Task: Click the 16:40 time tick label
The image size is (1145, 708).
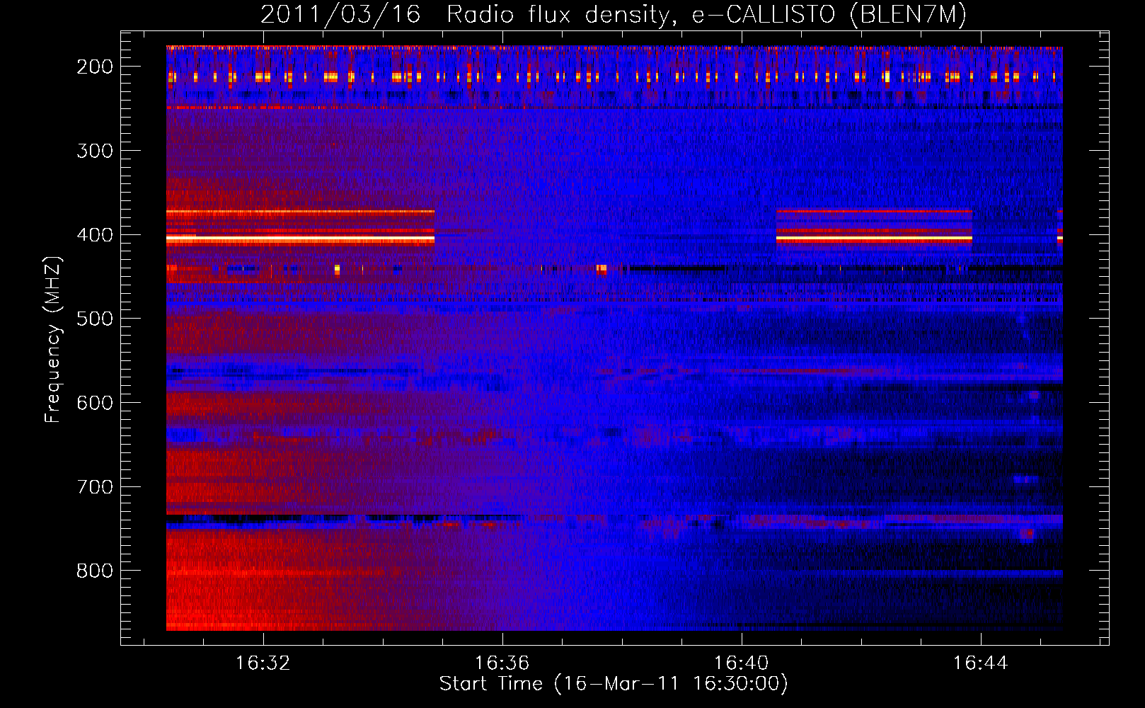Action: (742, 663)
